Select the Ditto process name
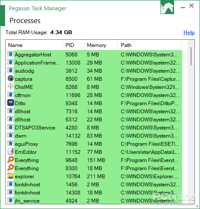Viewport: 200px width, 209px height. (20, 103)
